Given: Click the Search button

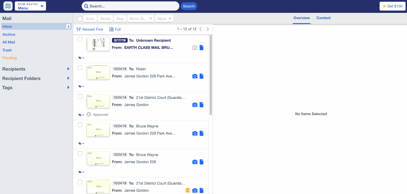Looking at the screenshot, I should [x=189, y=6].
